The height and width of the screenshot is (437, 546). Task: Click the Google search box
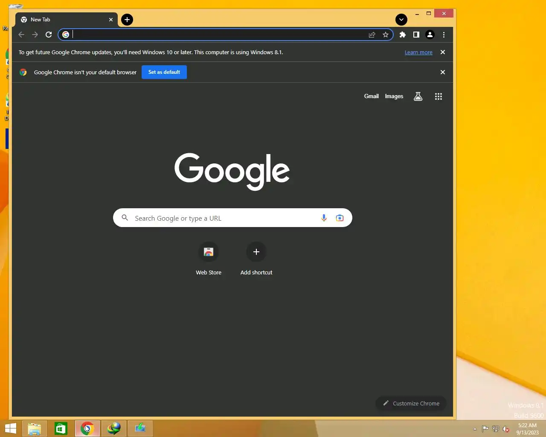point(232,218)
